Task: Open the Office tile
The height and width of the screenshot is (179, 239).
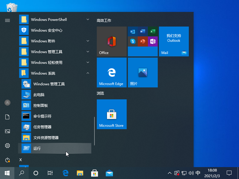Action: click(x=112, y=41)
